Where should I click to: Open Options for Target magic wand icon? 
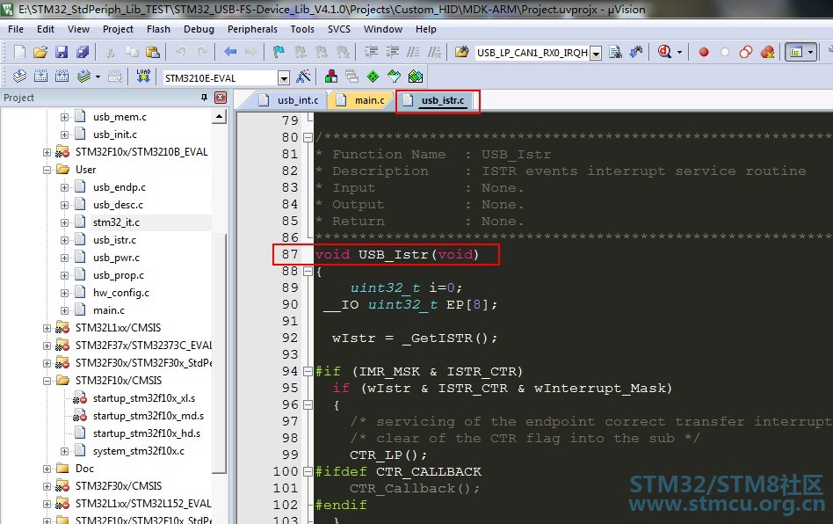(x=303, y=76)
